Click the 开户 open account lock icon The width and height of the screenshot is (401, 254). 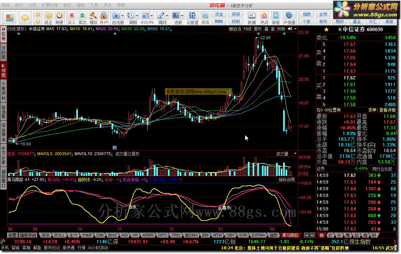[x=103, y=18]
